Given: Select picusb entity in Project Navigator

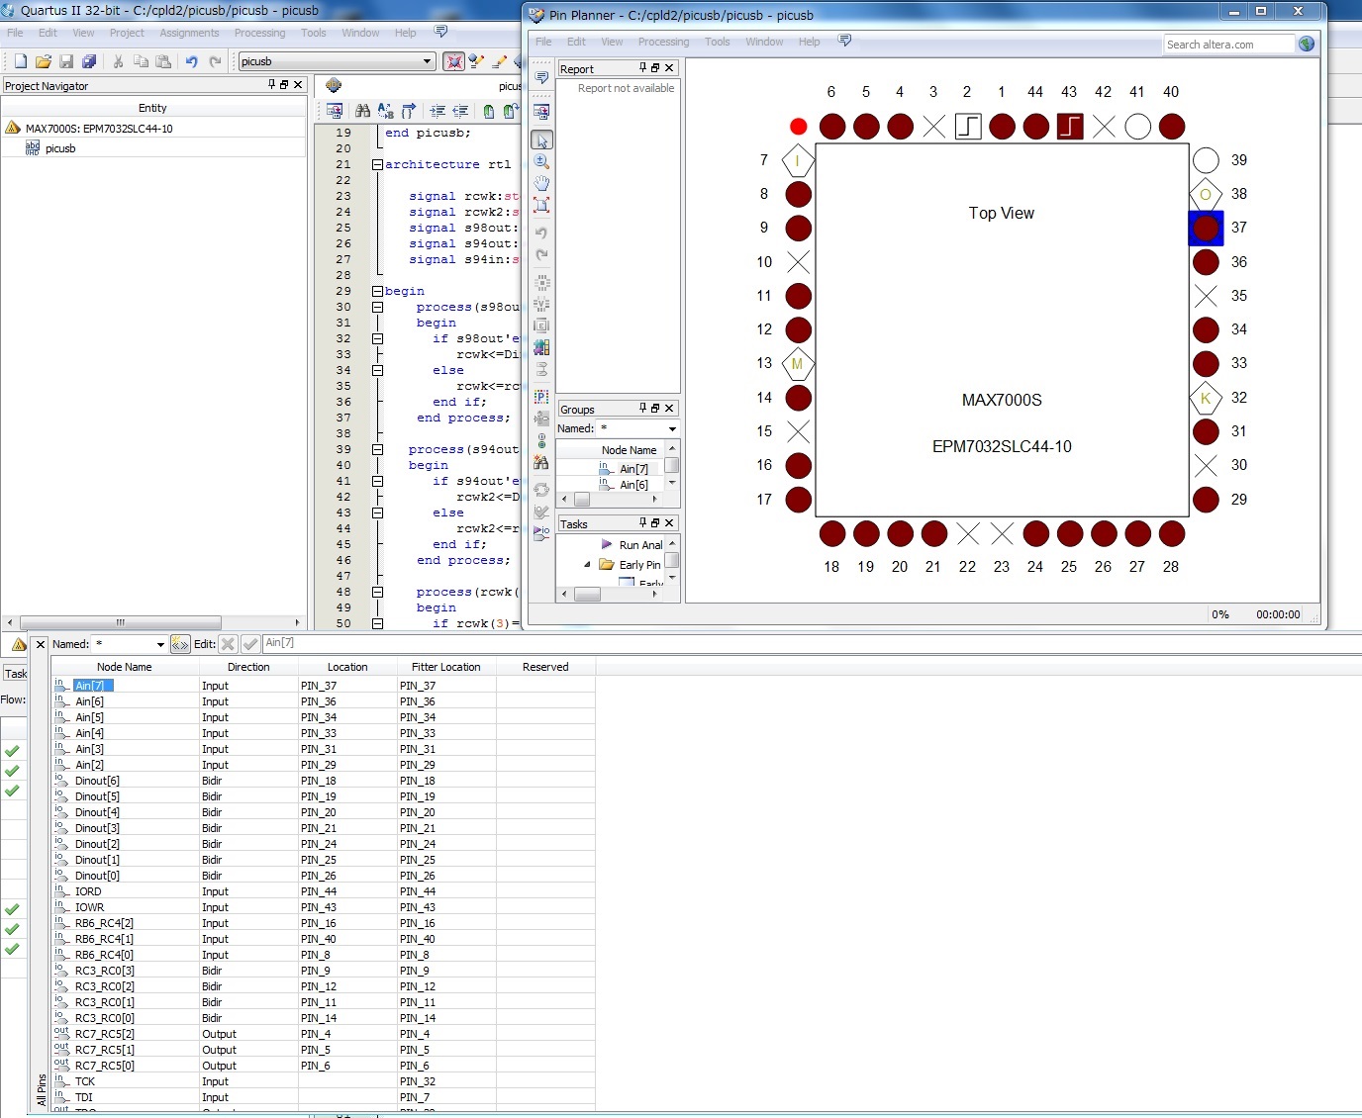Looking at the screenshot, I should point(60,148).
